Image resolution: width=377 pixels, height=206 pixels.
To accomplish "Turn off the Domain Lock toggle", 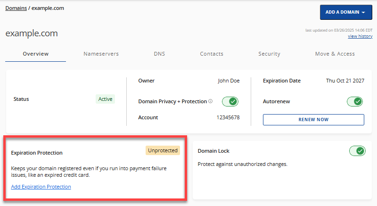I will [x=357, y=151].
